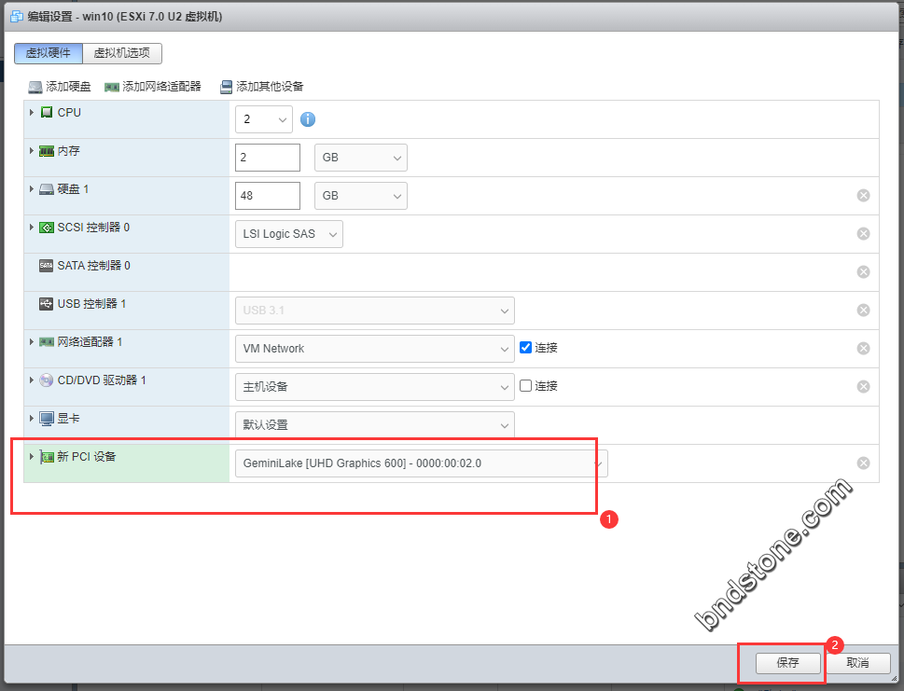Click the 保存 save button

click(x=787, y=663)
